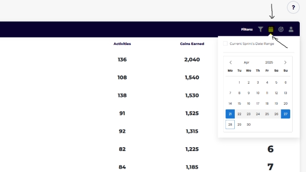Open the funnel filter icon
The width and height of the screenshot is (306, 172).
pos(261,29)
